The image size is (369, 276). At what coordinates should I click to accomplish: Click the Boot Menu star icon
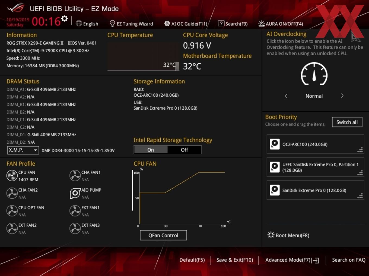point(271,235)
